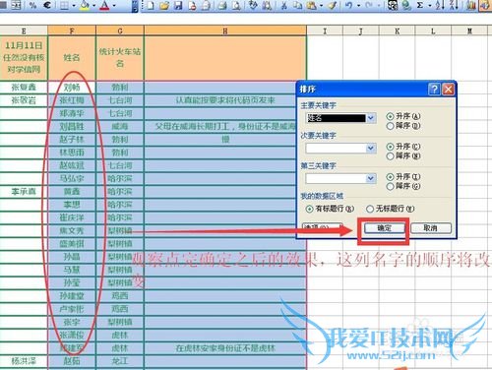Apply Percent Style from the toolbar
The width and height of the screenshot is (492, 370).
[x=32, y=5]
